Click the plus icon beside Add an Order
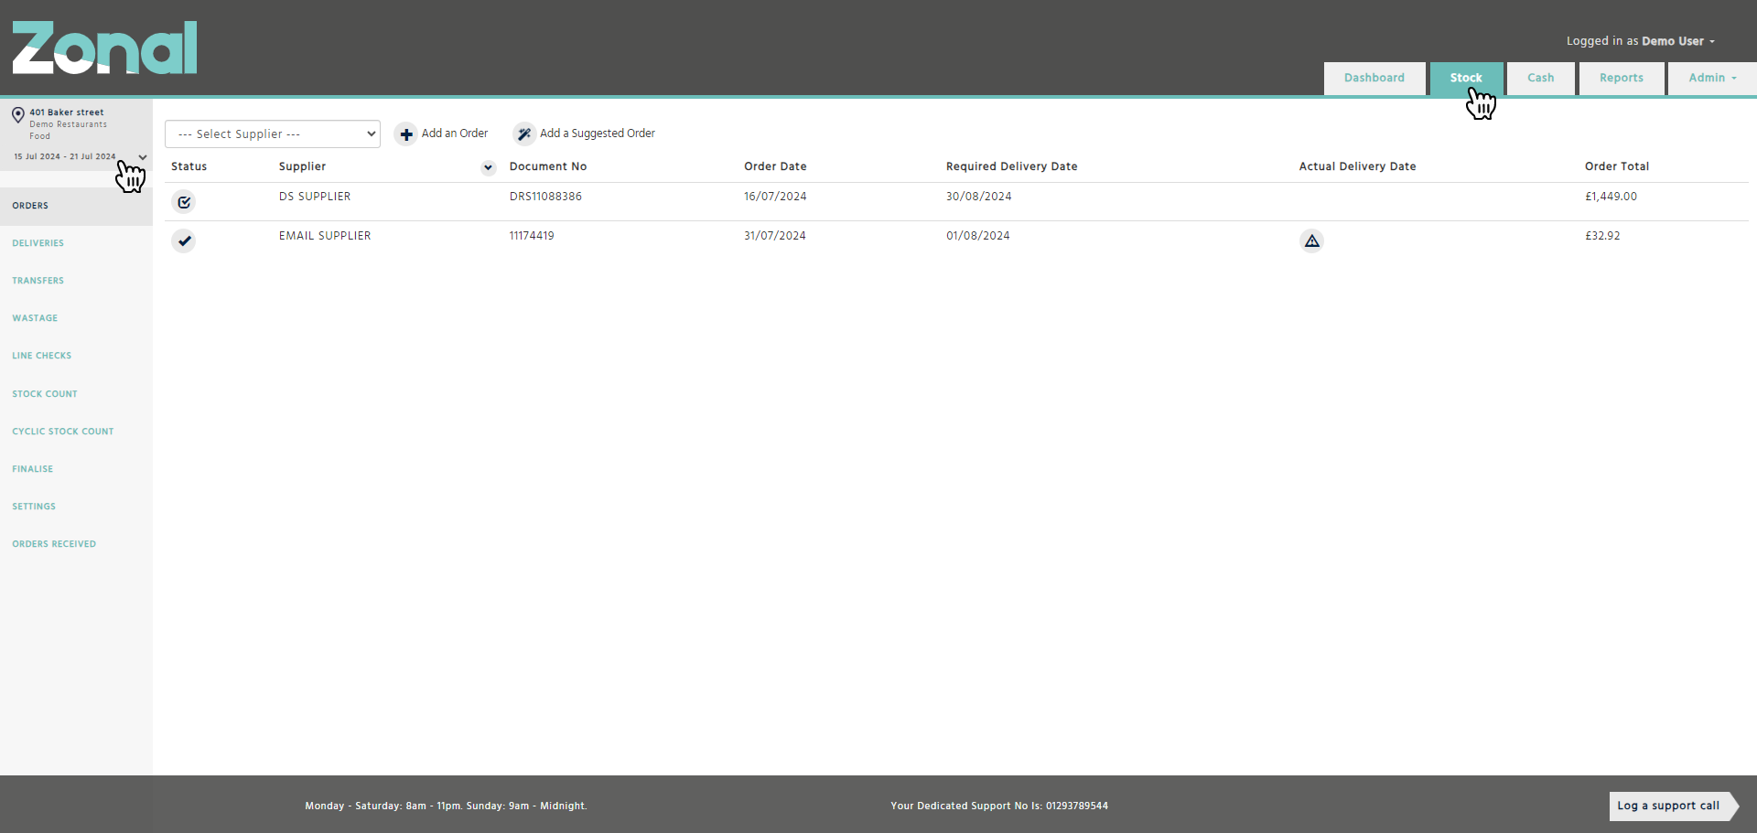Screen dimensions: 1757x833 click(x=406, y=134)
